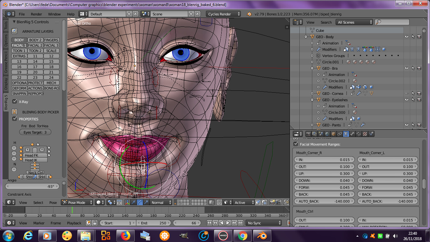
Task: Click the Eyes Target slider field
Action: (x=35, y=132)
